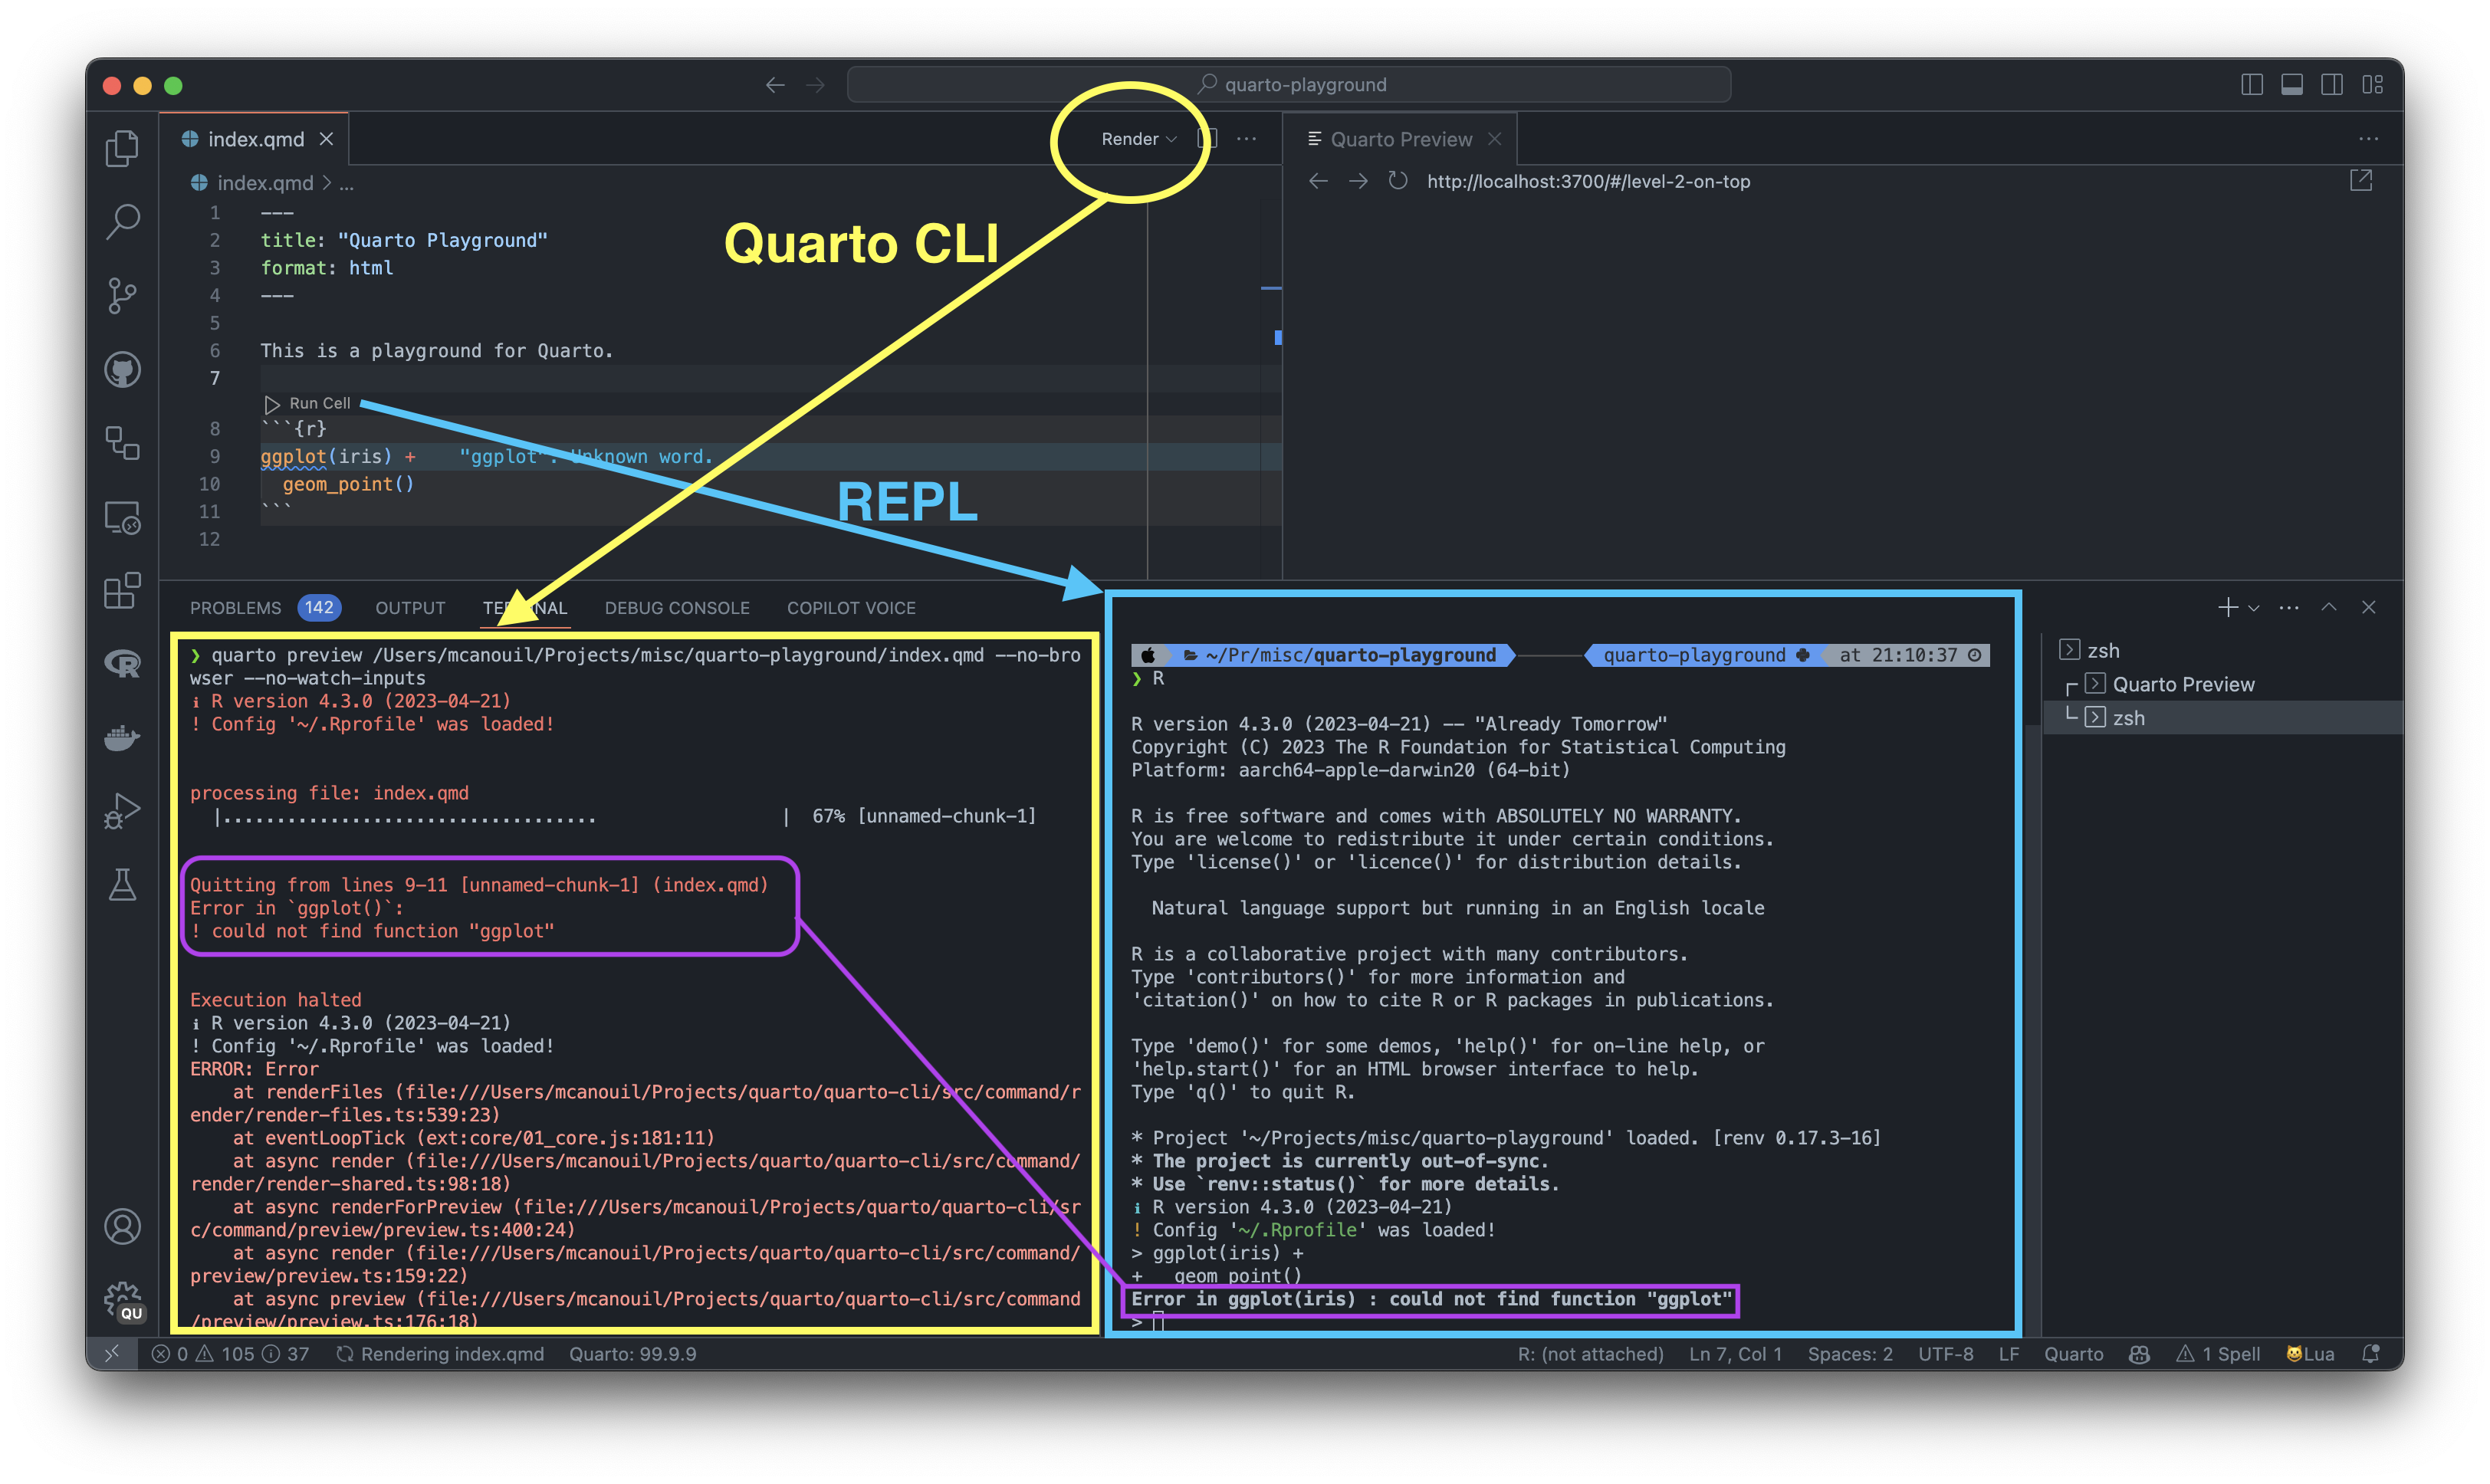2490x1484 pixels.
Task: Open the Render dropdown chevron
Action: [x=1172, y=139]
